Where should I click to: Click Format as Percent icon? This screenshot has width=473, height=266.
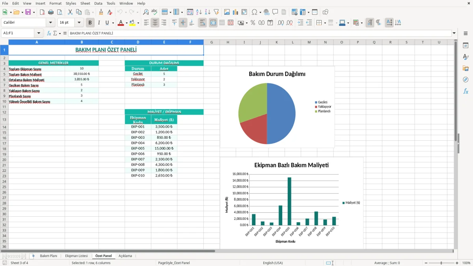tap(253, 23)
